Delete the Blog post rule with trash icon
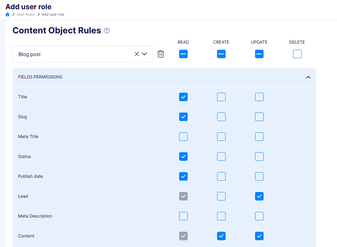This screenshot has height=247, width=337. tap(161, 54)
